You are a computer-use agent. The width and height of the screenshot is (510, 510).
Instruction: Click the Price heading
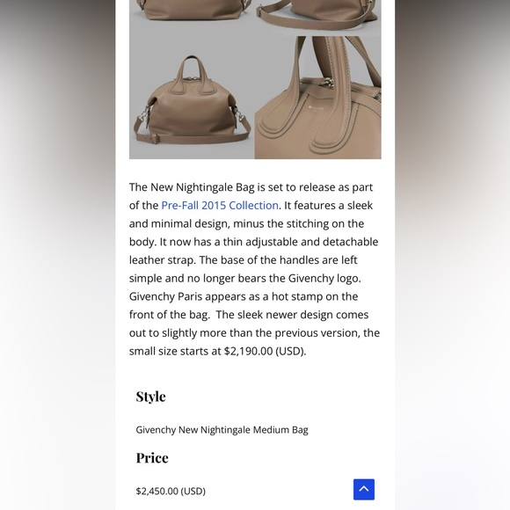tap(152, 457)
